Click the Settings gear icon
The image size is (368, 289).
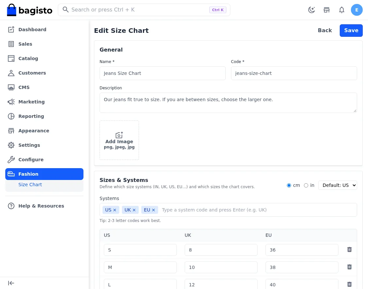(11, 145)
